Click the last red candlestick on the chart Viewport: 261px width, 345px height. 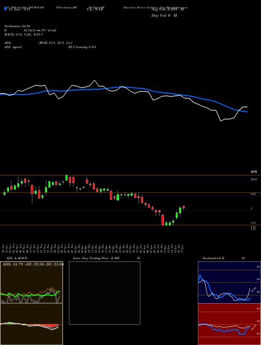184,207
